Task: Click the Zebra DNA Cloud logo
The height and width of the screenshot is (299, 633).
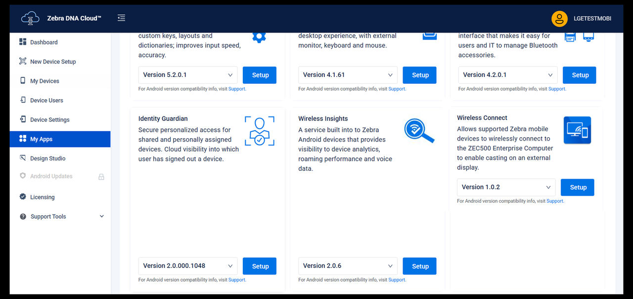Action: pos(30,18)
